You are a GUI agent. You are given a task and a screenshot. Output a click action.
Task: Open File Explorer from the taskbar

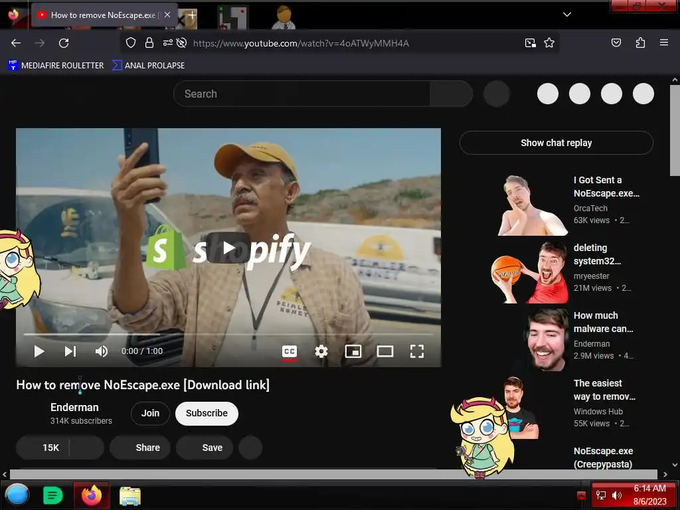click(130, 495)
